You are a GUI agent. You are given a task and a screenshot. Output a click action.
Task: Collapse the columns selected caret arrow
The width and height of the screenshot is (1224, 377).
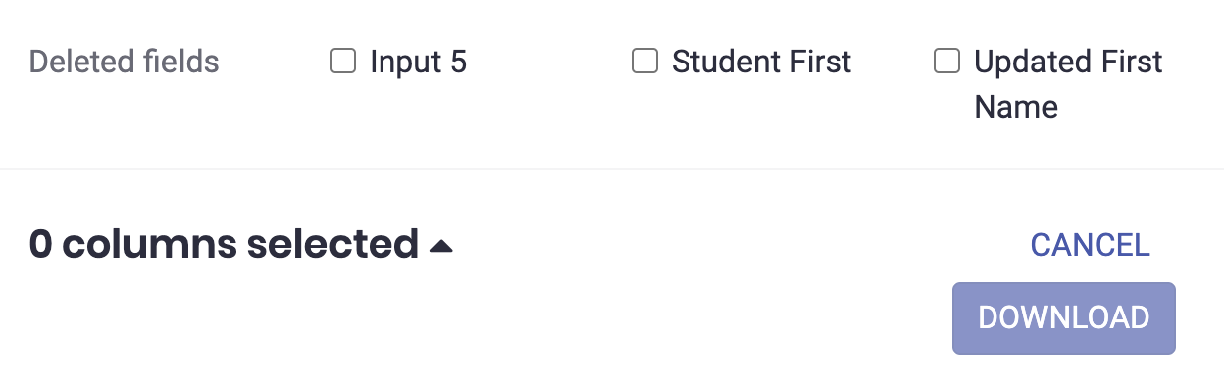pyautogui.click(x=441, y=246)
